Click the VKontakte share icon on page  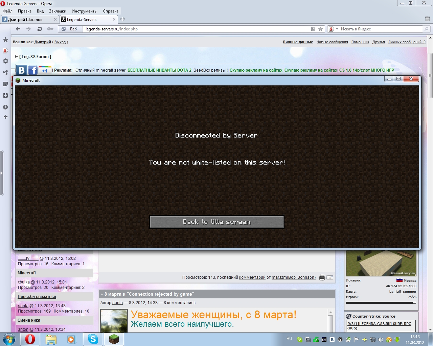(x=22, y=70)
